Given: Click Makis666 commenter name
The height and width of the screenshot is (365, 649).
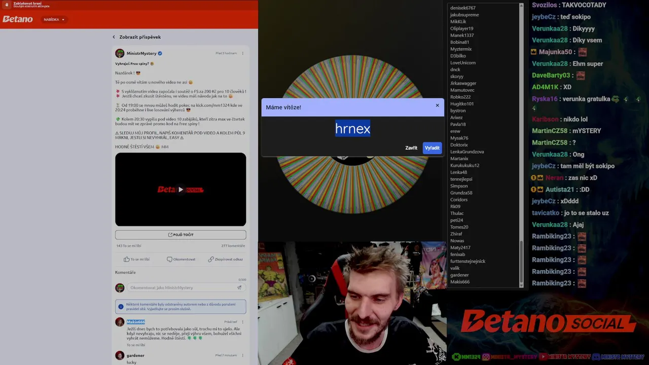Looking at the screenshot, I should (135, 322).
